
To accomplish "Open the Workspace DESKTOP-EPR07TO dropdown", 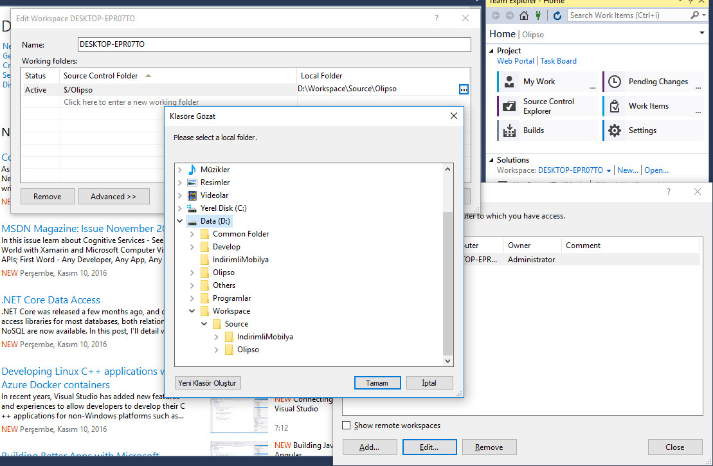I will (608, 171).
